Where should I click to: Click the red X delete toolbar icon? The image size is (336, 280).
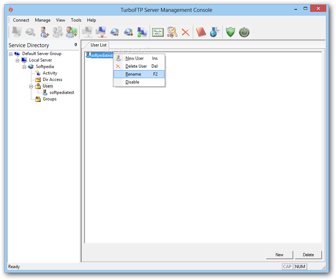(x=186, y=32)
